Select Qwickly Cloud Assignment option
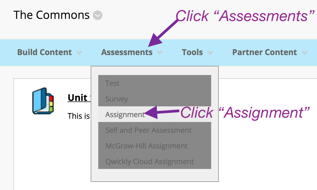Viewport: 317px width, 190px height. pyautogui.click(x=149, y=161)
